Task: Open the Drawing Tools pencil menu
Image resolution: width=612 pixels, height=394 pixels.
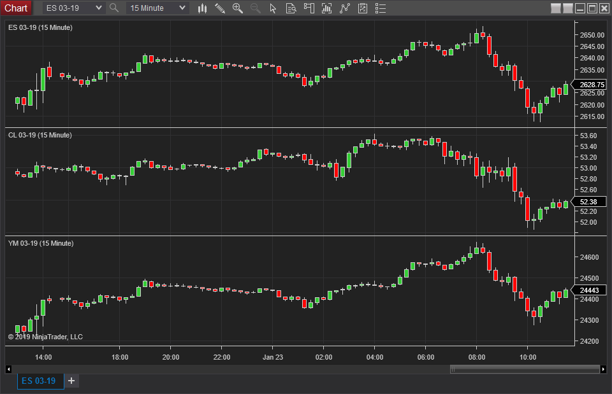Action: click(x=220, y=8)
